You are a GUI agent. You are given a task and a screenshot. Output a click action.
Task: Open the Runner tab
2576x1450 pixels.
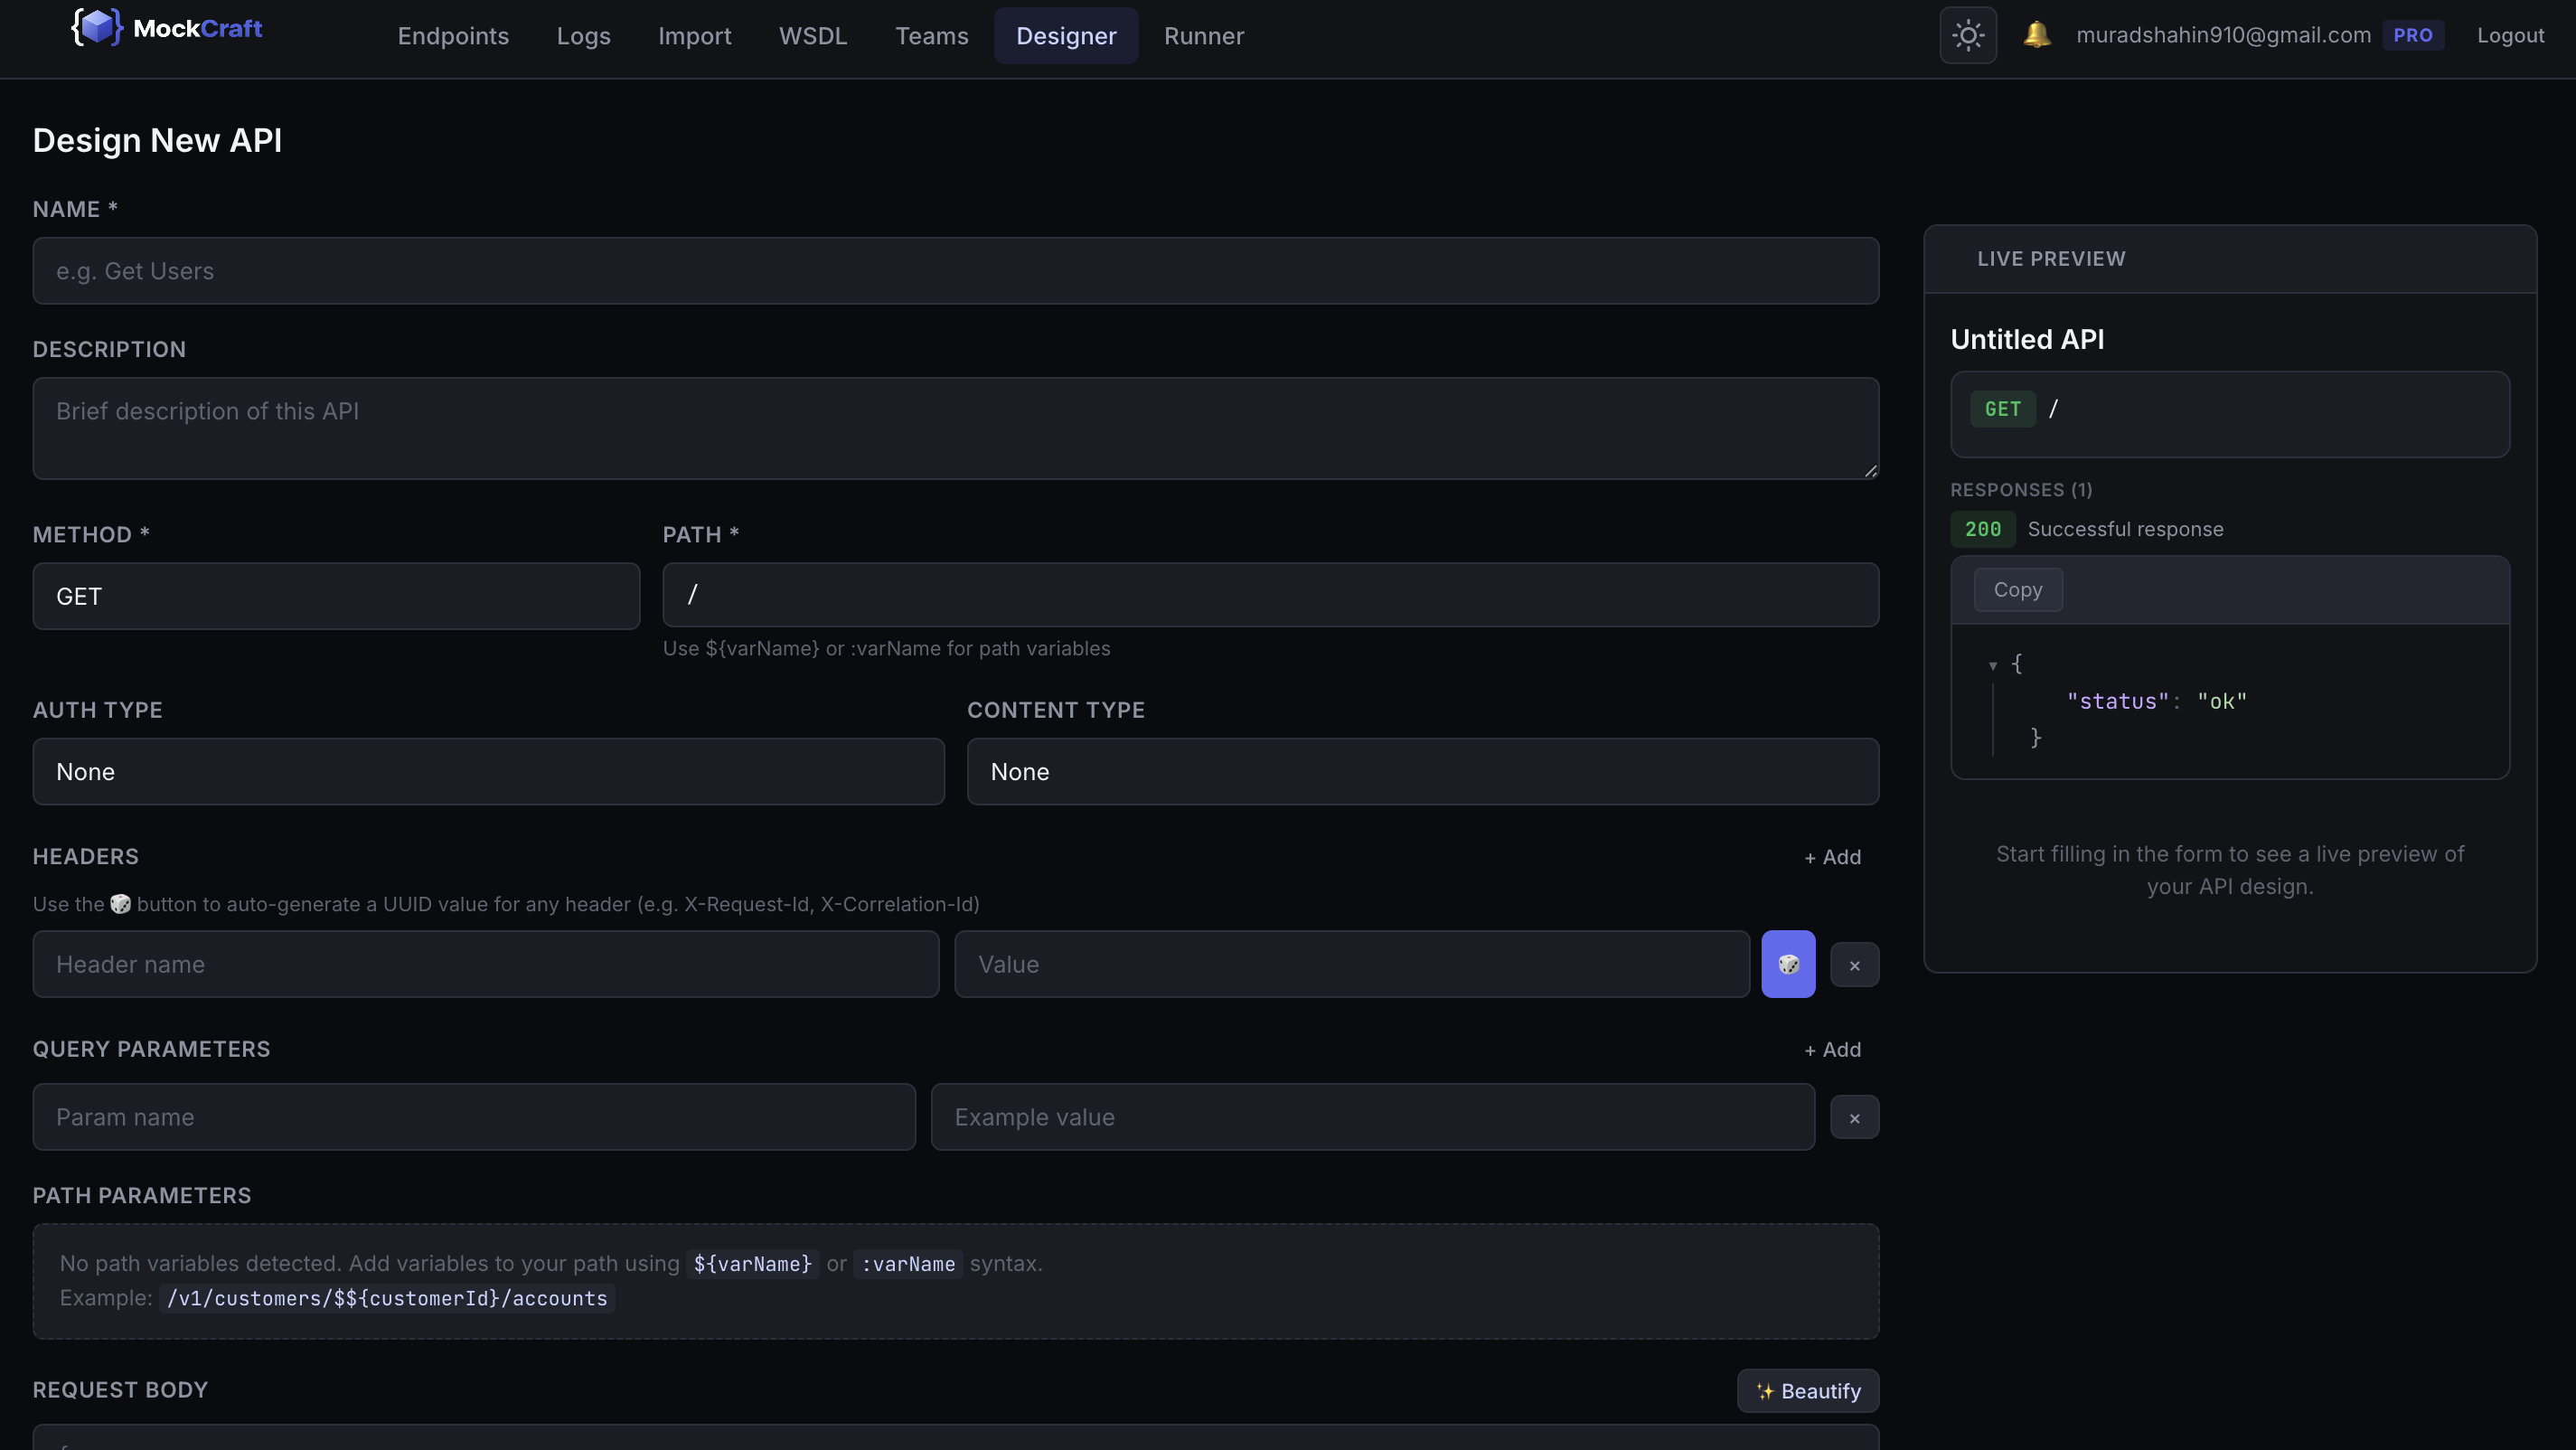pyautogui.click(x=1203, y=36)
